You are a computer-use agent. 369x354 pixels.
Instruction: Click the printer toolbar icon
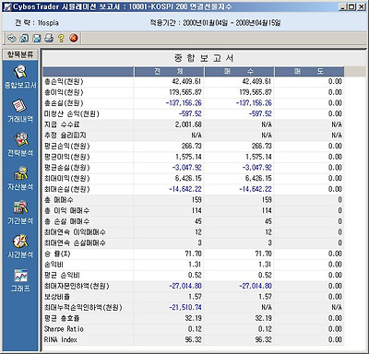coord(49,38)
